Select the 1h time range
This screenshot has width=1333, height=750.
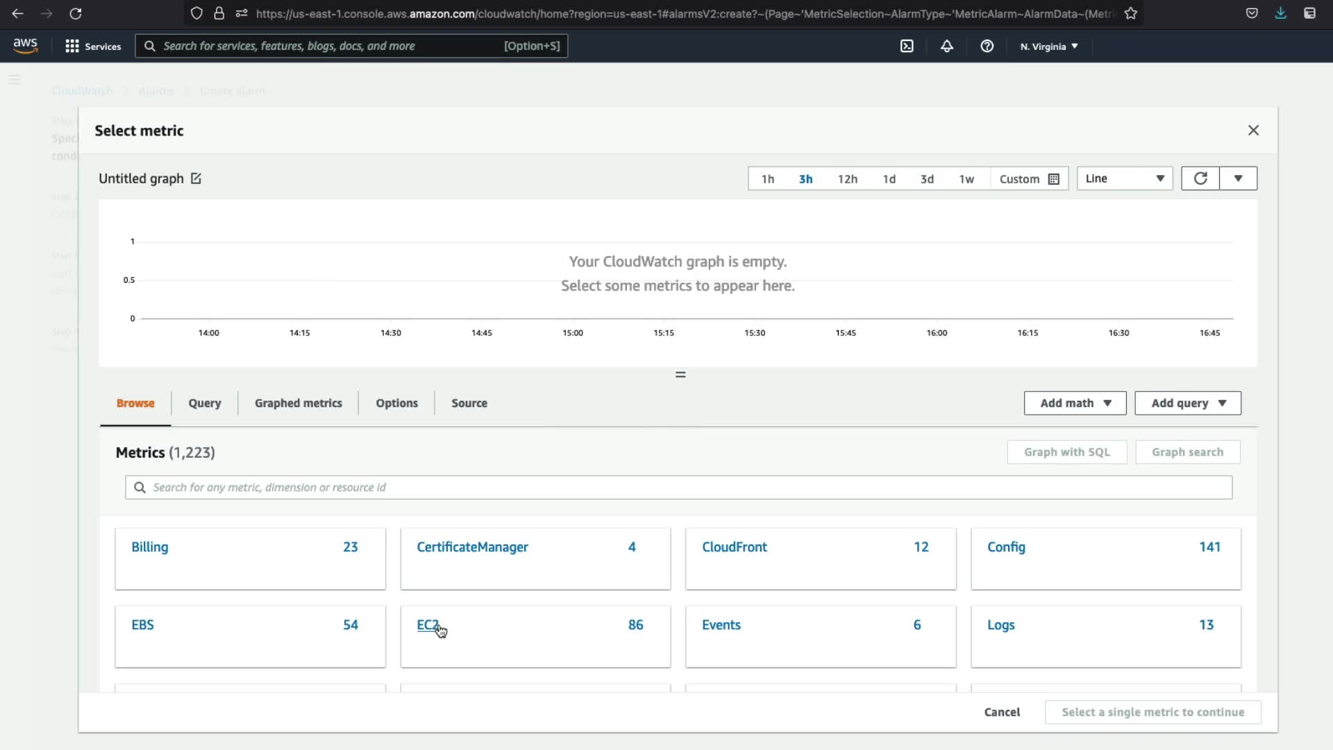point(767,178)
